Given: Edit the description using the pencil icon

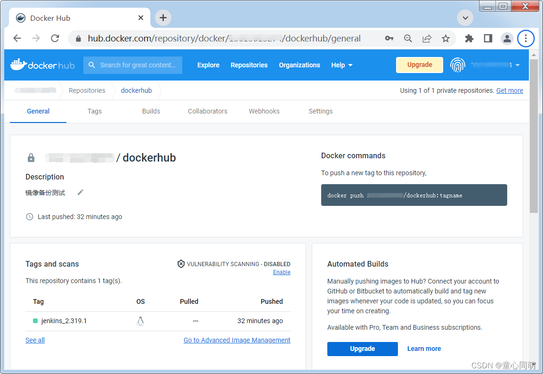Looking at the screenshot, I should pos(80,192).
